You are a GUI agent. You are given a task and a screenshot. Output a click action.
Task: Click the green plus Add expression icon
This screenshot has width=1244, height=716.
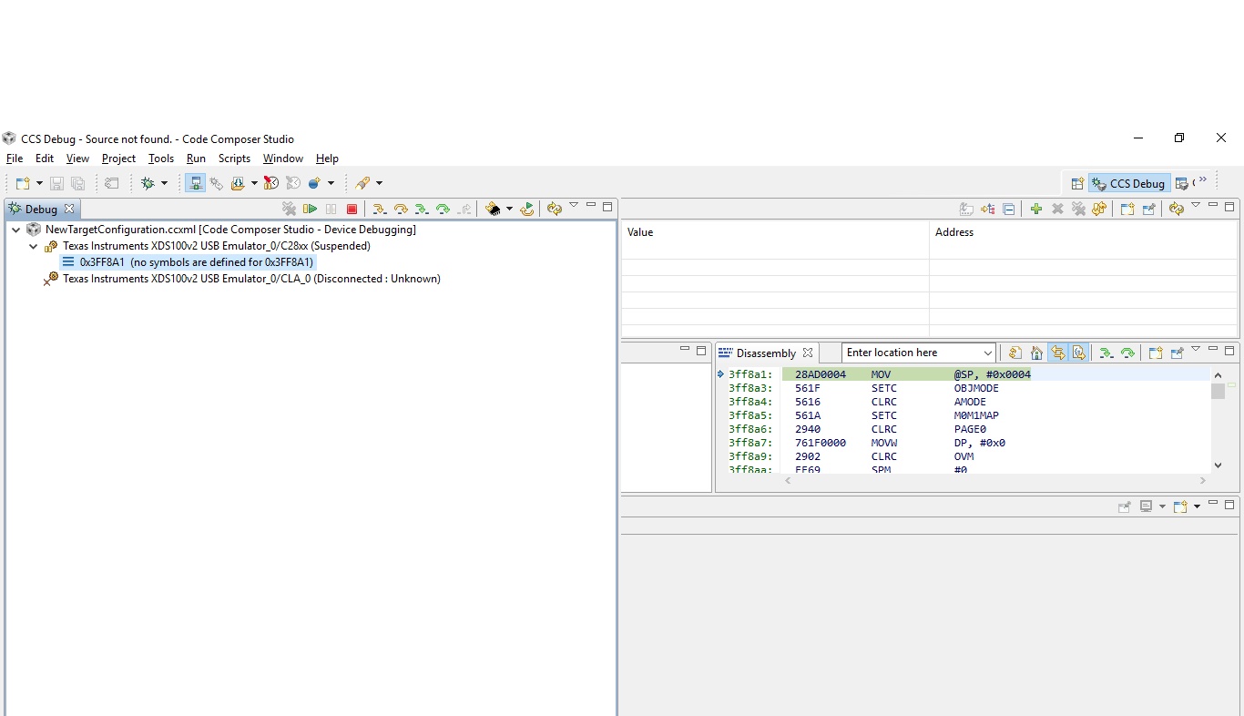(x=1036, y=209)
